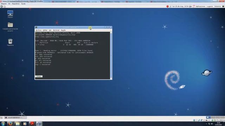Open the Ayuda menu in the terminal
The height and width of the screenshot is (126, 225).
tap(63, 30)
